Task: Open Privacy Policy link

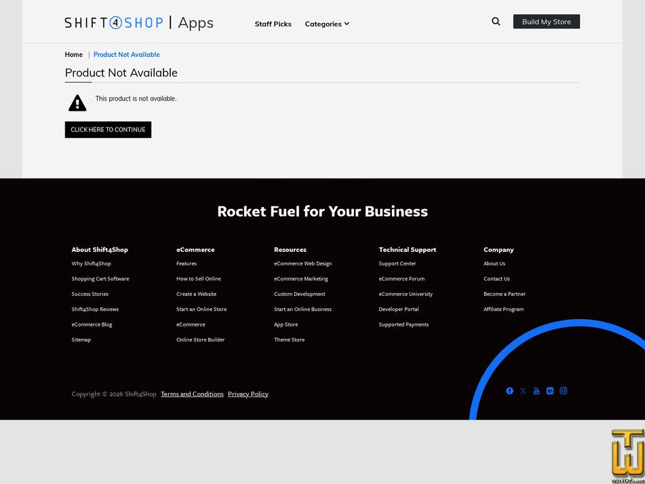Action: click(x=248, y=394)
